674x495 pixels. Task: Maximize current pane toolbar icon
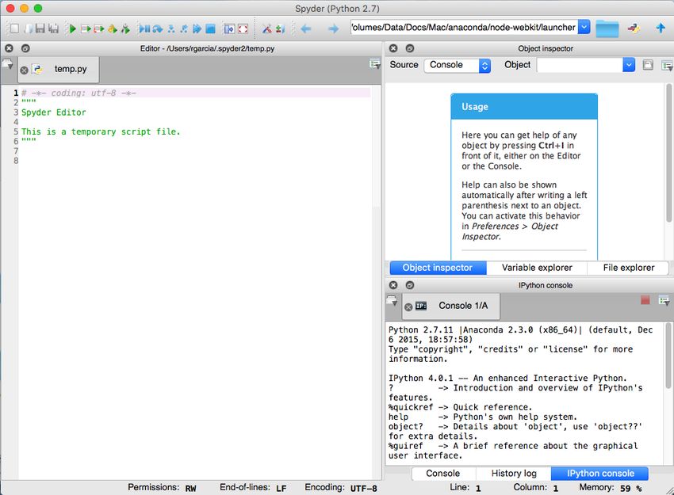[x=229, y=29]
